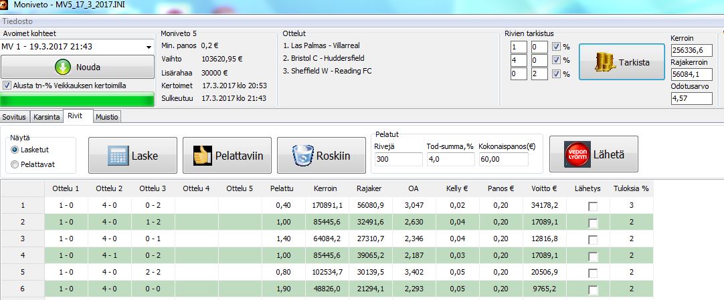The width and height of the screenshot is (724, 300).
Task: Click the Roskiin button label
Action: tap(333, 156)
